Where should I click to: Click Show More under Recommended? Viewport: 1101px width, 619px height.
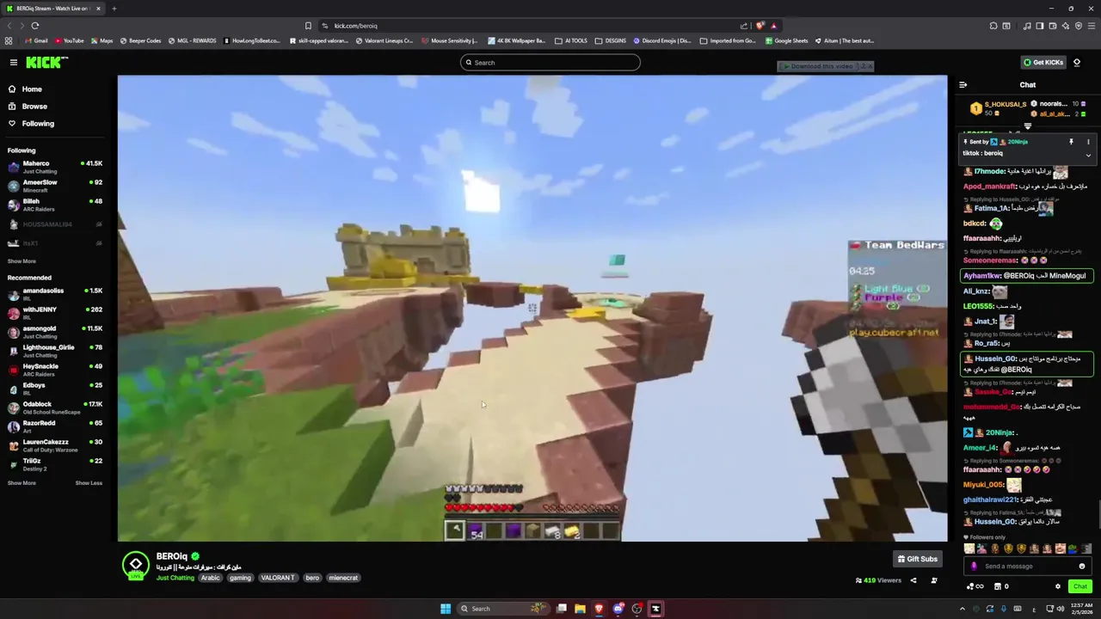(22, 483)
